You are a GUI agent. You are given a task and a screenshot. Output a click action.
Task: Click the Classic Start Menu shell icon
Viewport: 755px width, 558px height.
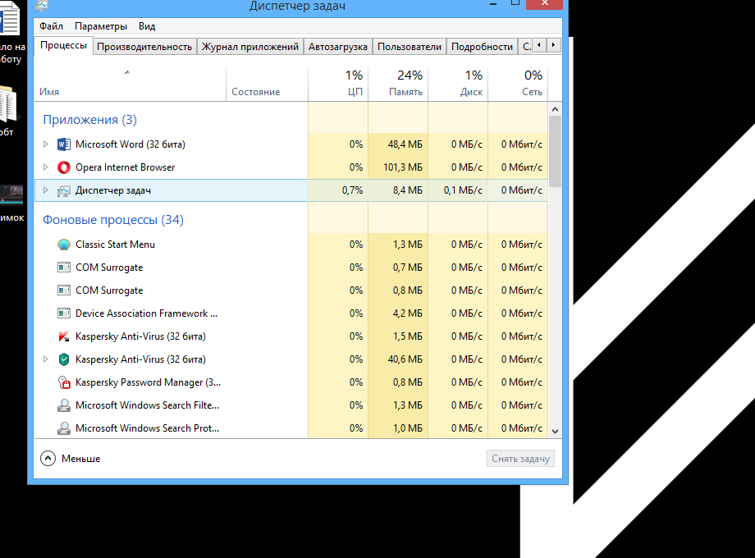[63, 245]
